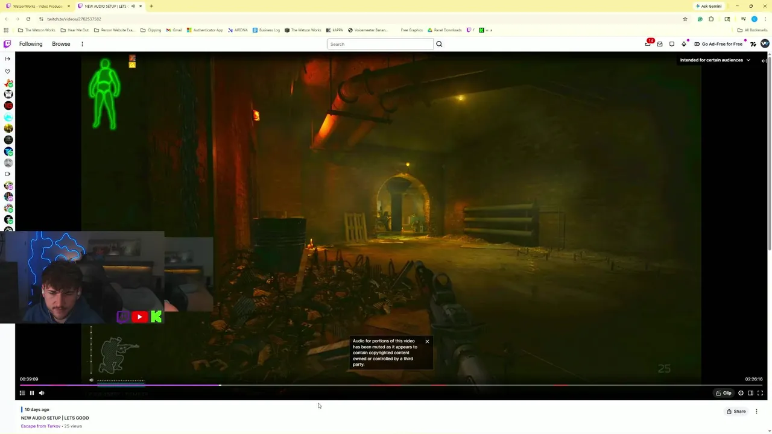Click Ask Gemini button

tap(709, 6)
